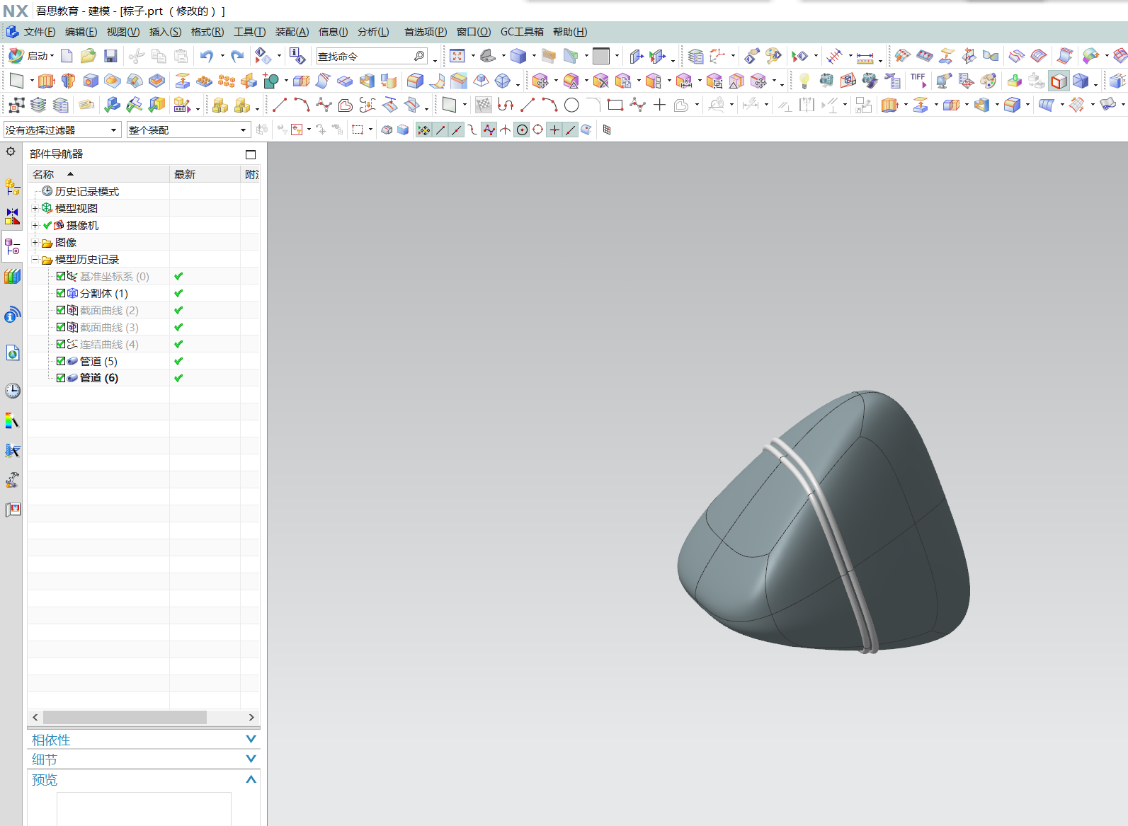Viewport: 1128px width, 826px height.
Task: Click the TIFF export icon
Action: point(918,81)
